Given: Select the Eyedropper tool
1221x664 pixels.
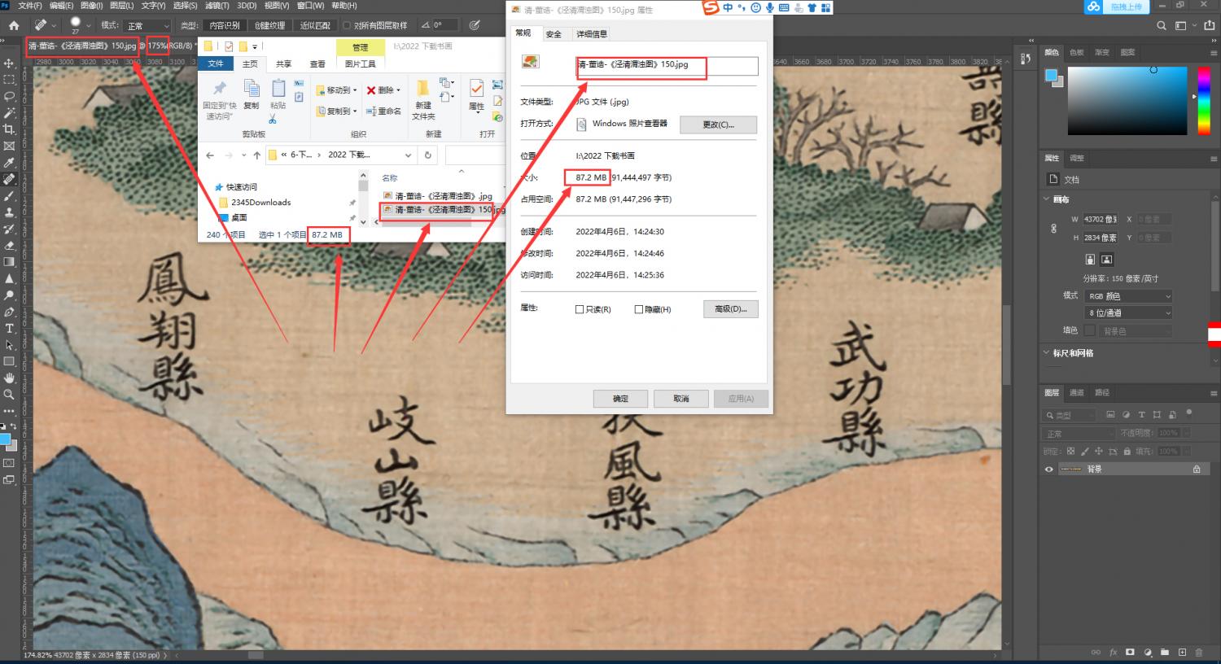Looking at the screenshot, I should pos(9,163).
